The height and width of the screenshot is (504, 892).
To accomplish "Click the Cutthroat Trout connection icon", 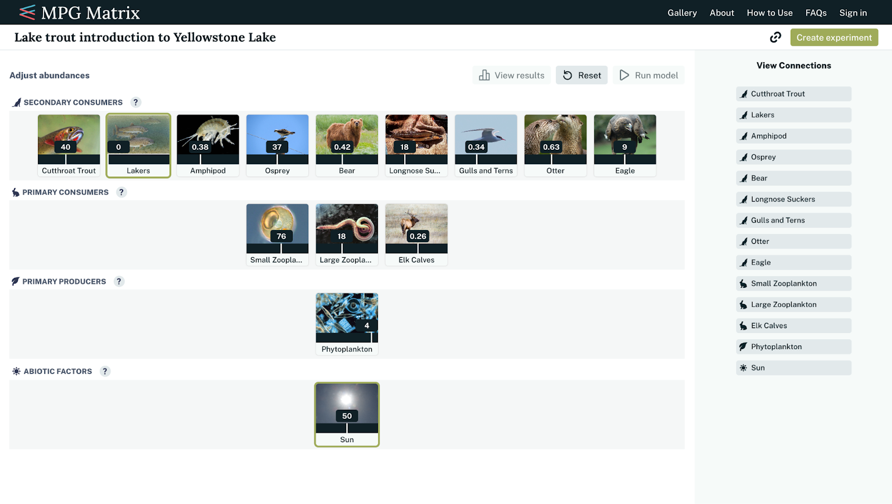I will tap(744, 94).
